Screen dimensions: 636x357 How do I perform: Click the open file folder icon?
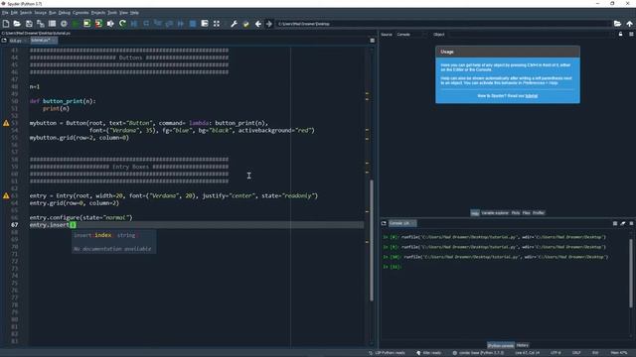[17, 24]
